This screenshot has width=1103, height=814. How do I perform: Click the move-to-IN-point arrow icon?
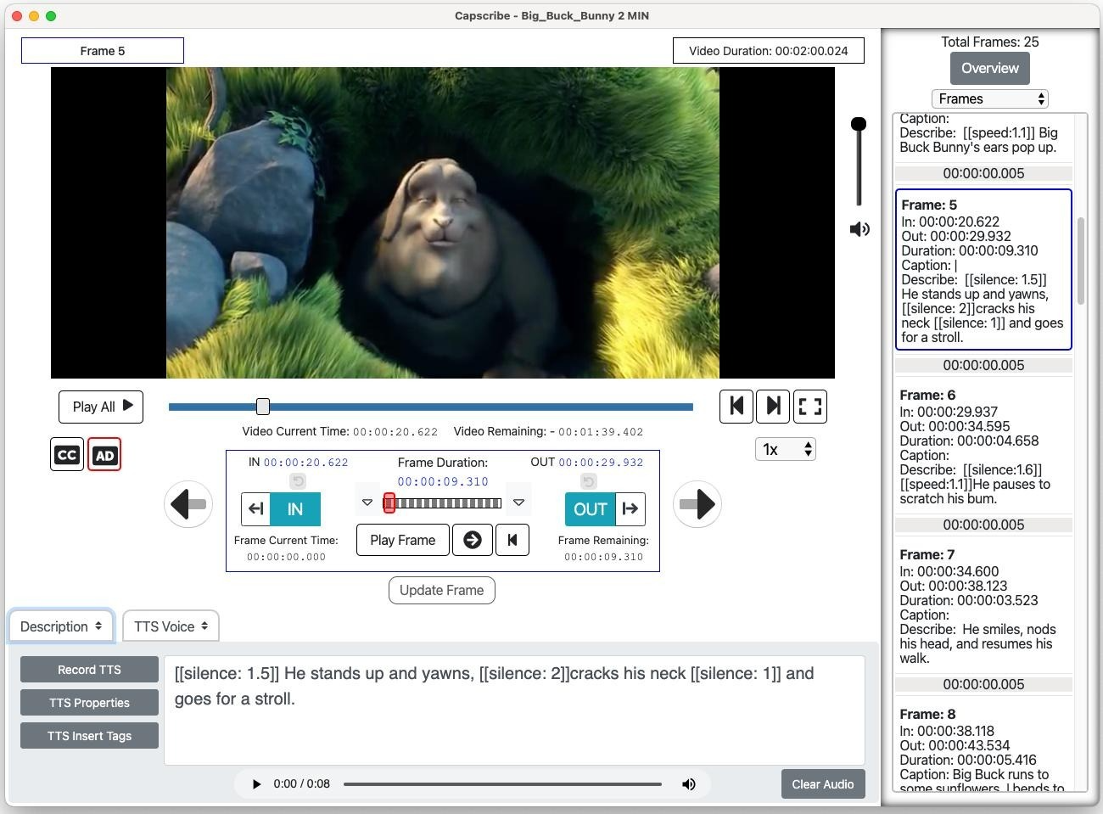pos(256,509)
